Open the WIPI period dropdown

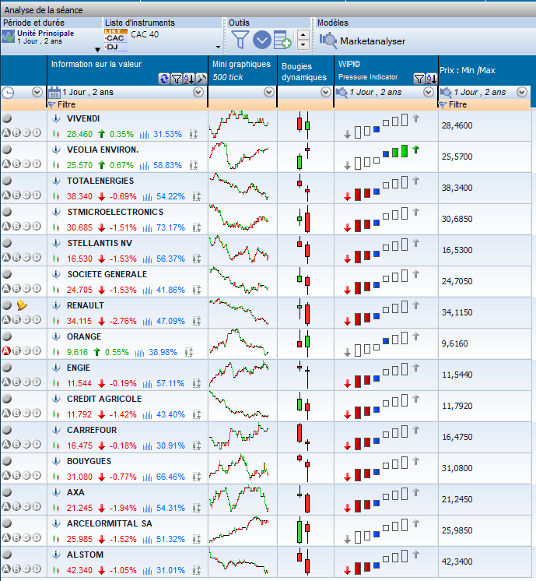tap(429, 92)
